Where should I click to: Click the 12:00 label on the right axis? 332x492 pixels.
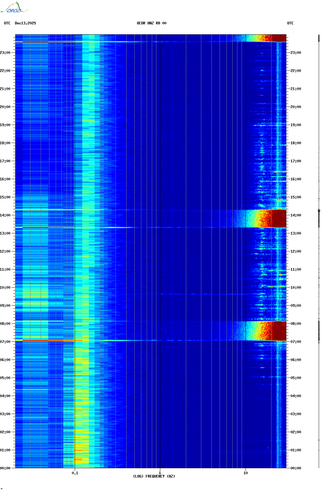pos(296,251)
